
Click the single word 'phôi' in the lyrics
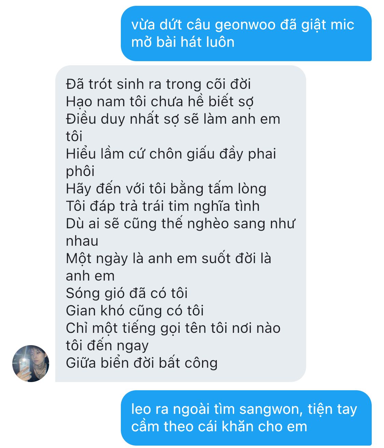pos(80,171)
